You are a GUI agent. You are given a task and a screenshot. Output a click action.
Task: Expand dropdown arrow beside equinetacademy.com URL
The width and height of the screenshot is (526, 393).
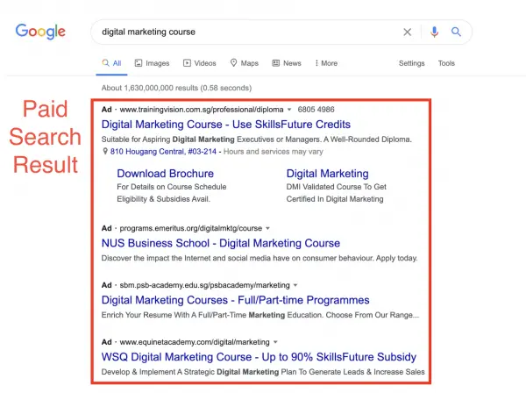click(x=275, y=342)
